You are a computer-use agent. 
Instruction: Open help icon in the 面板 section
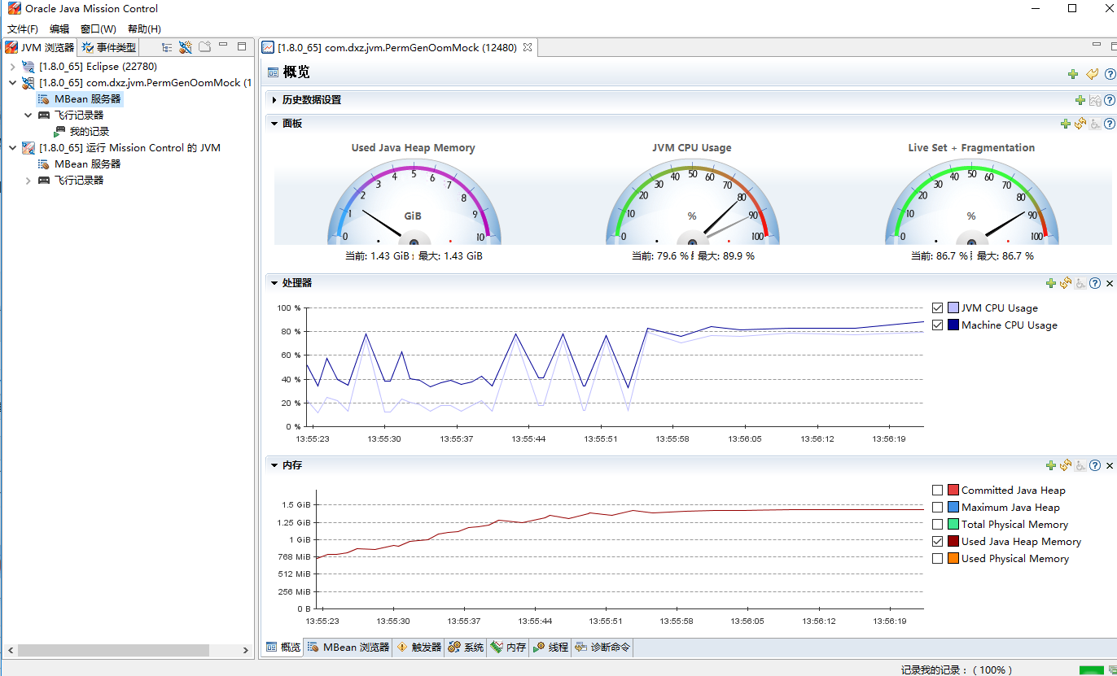tap(1110, 124)
